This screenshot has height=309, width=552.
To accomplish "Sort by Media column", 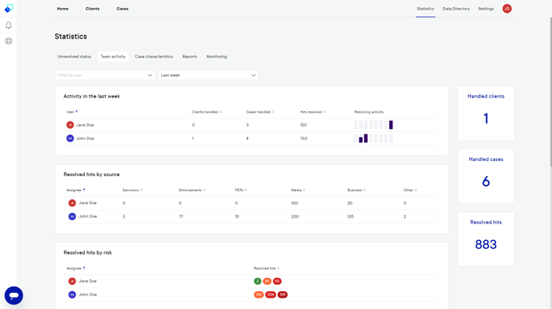I will point(298,190).
